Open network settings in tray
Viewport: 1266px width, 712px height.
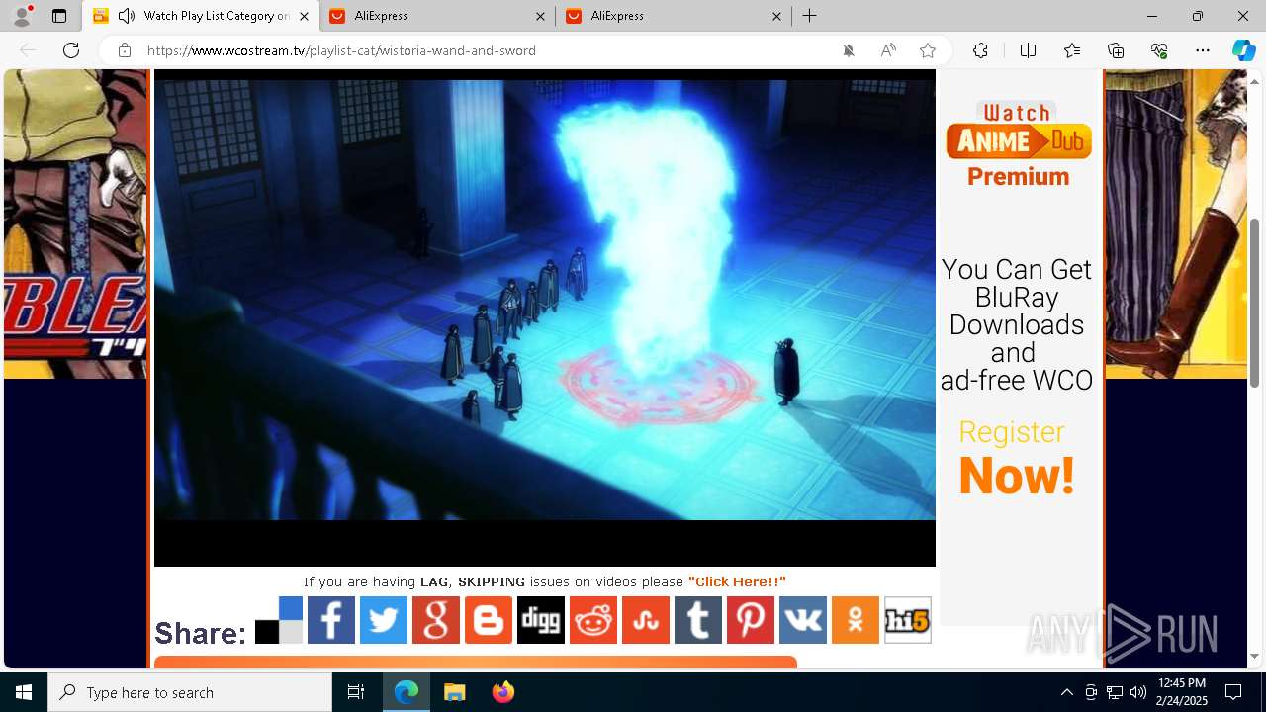tap(1114, 692)
